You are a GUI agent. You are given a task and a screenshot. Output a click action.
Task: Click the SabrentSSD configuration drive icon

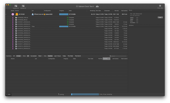point(45,14)
